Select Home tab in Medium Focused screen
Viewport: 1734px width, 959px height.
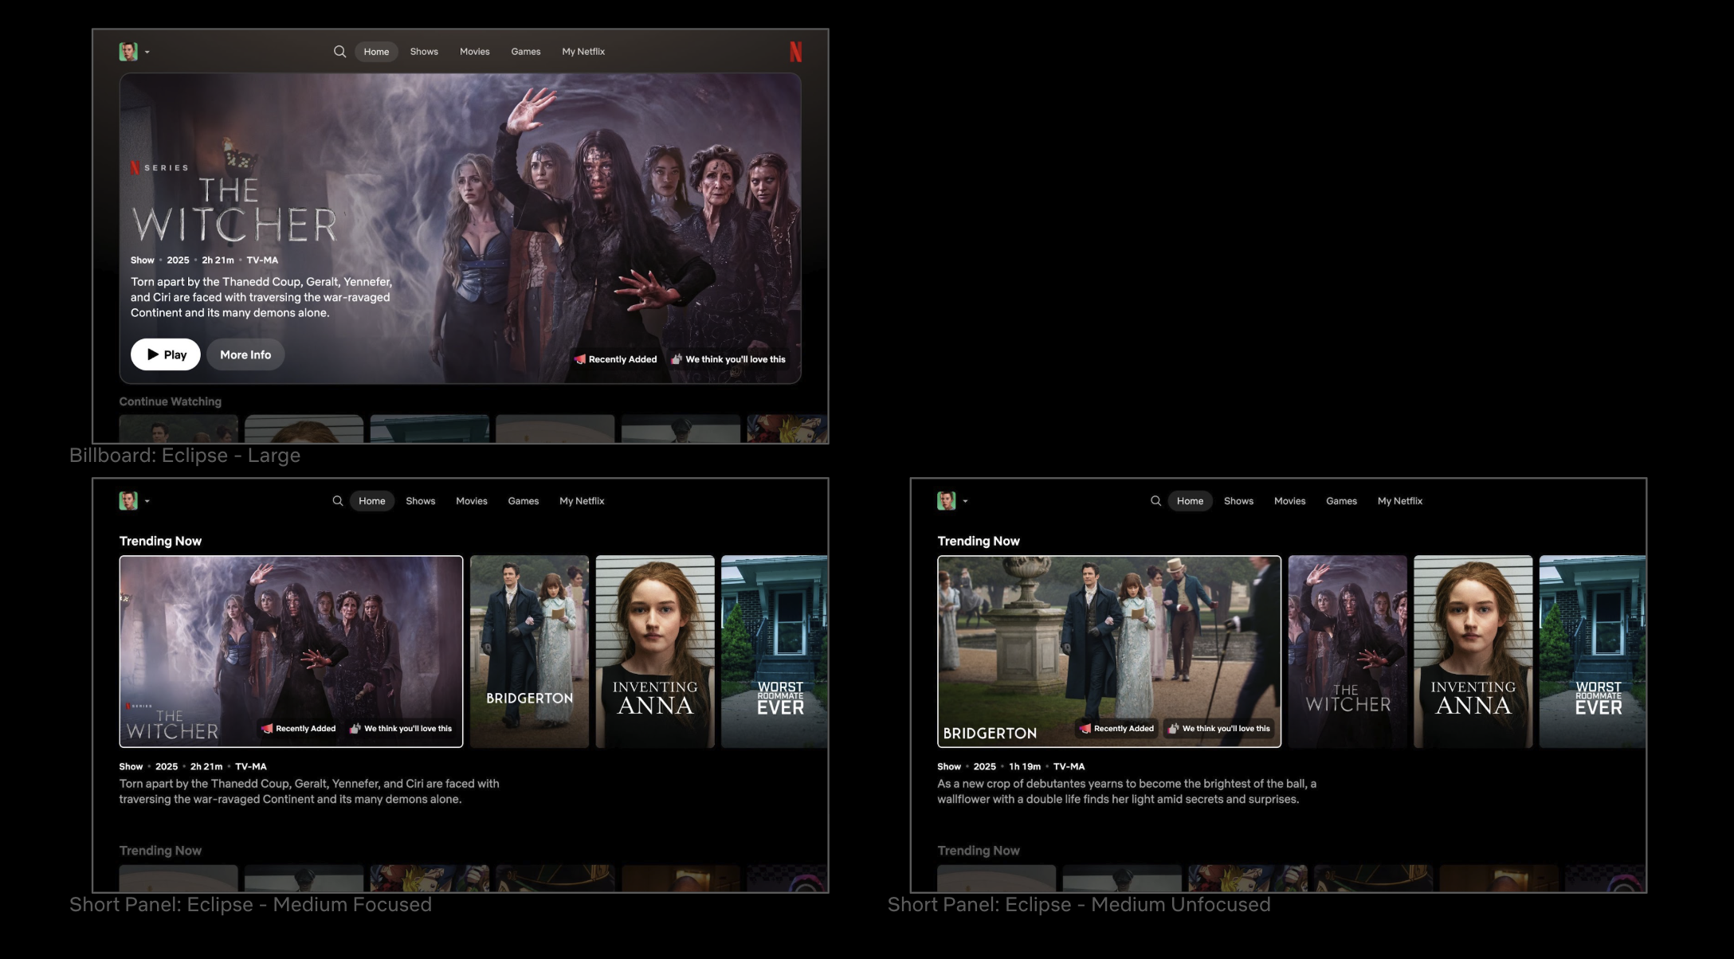coord(371,501)
